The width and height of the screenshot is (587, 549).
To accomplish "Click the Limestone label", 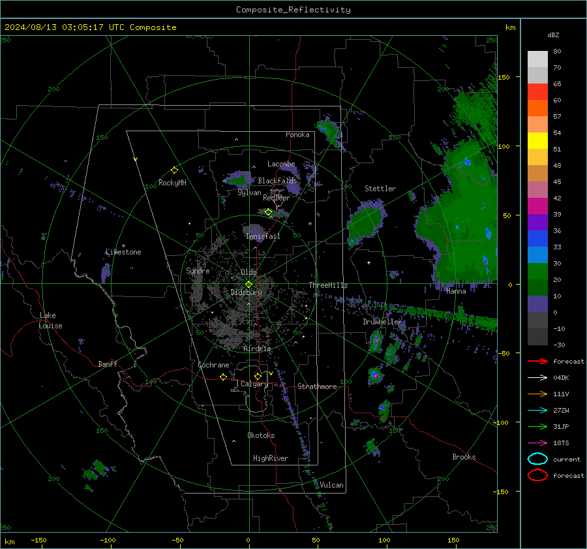I will pos(123,252).
